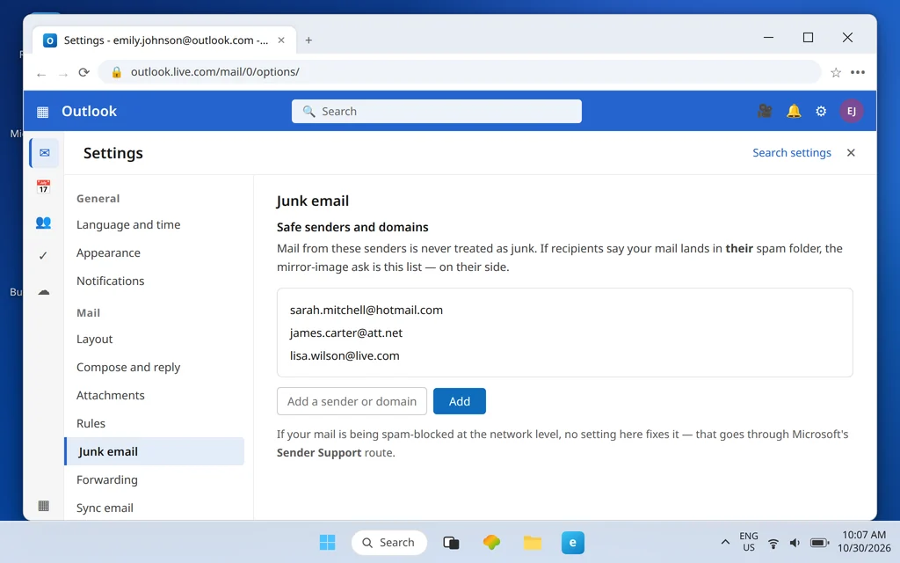Open the To Do checkmark icon

43,256
